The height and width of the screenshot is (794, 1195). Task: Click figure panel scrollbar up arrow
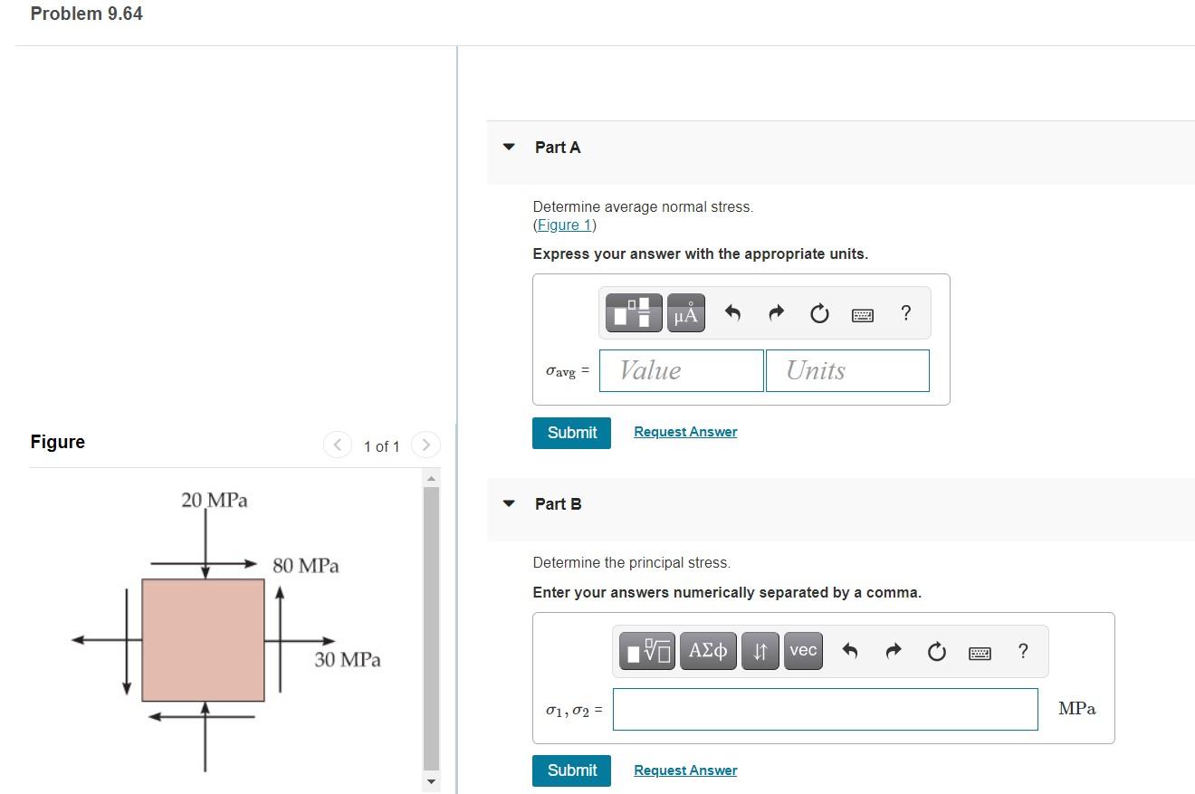[432, 478]
